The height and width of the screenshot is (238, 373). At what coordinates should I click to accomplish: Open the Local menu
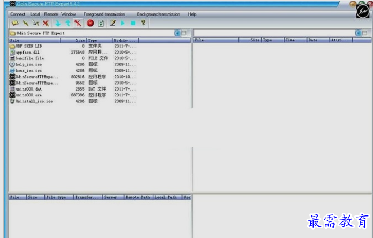35,14
